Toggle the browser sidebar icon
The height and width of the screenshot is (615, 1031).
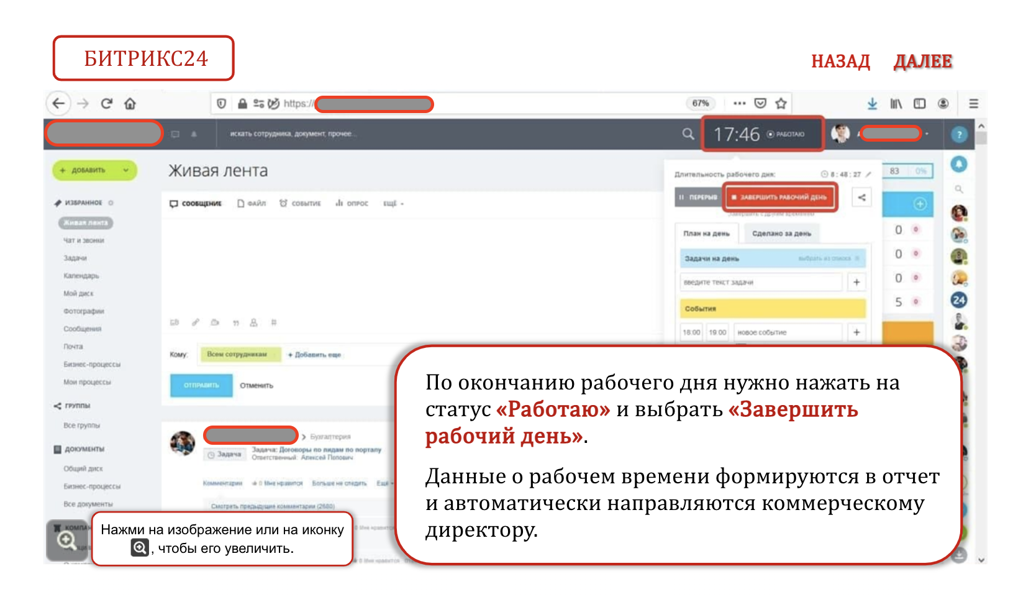(920, 104)
